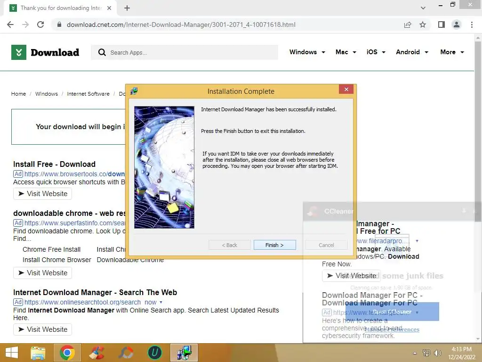Image resolution: width=482 pixels, height=362 pixels.
Task: Click the Cancel button in the installer dialog
Action: point(326,245)
